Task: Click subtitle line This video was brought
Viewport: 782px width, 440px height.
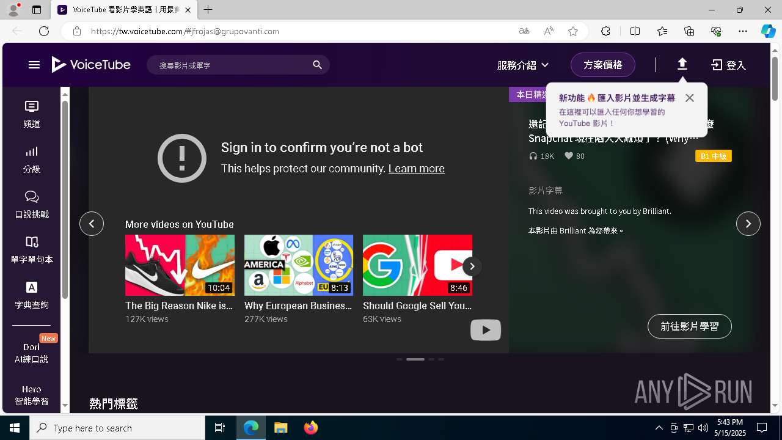Action: [x=600, y=211]
